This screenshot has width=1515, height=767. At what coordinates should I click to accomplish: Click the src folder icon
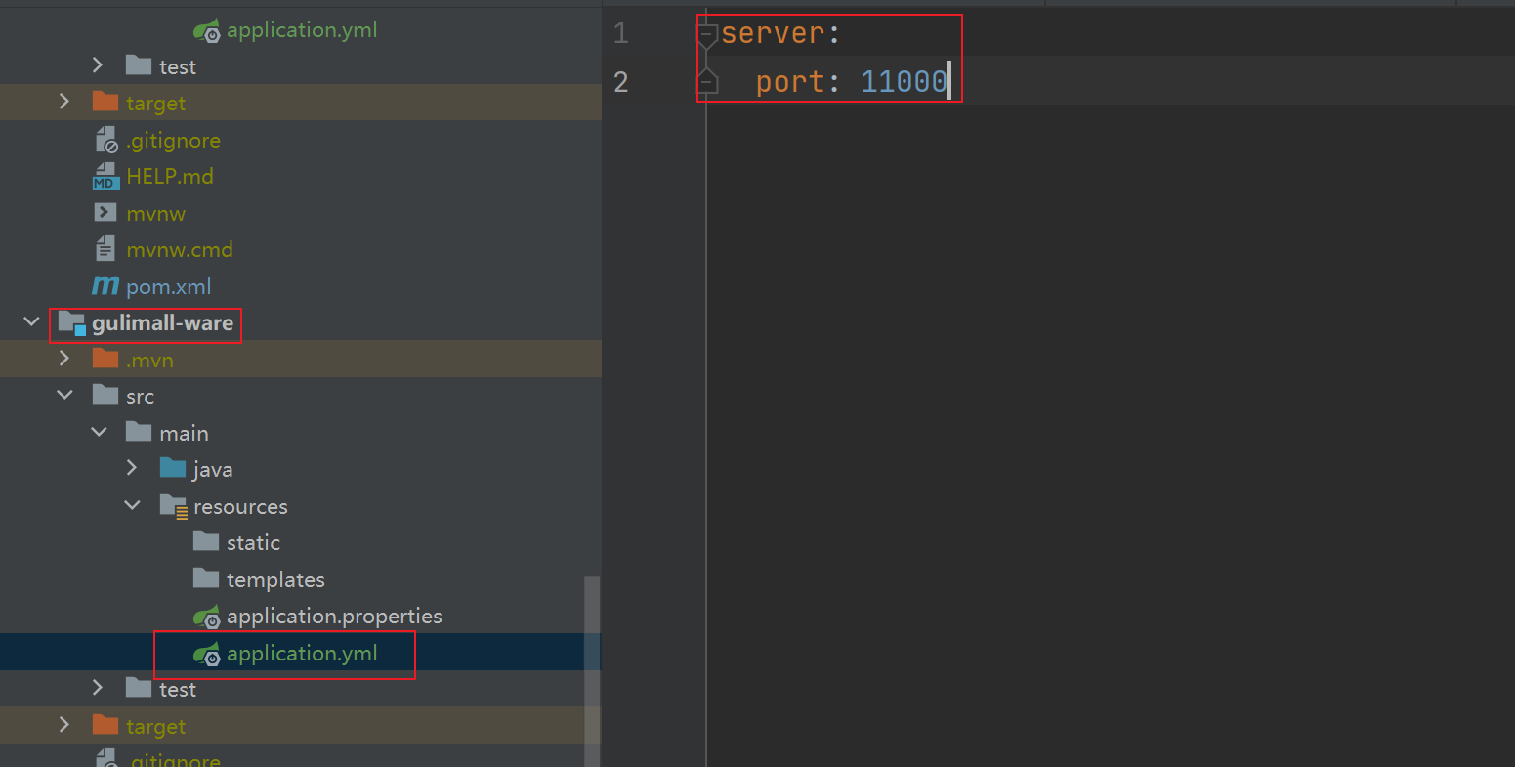(x=105, y=396)
